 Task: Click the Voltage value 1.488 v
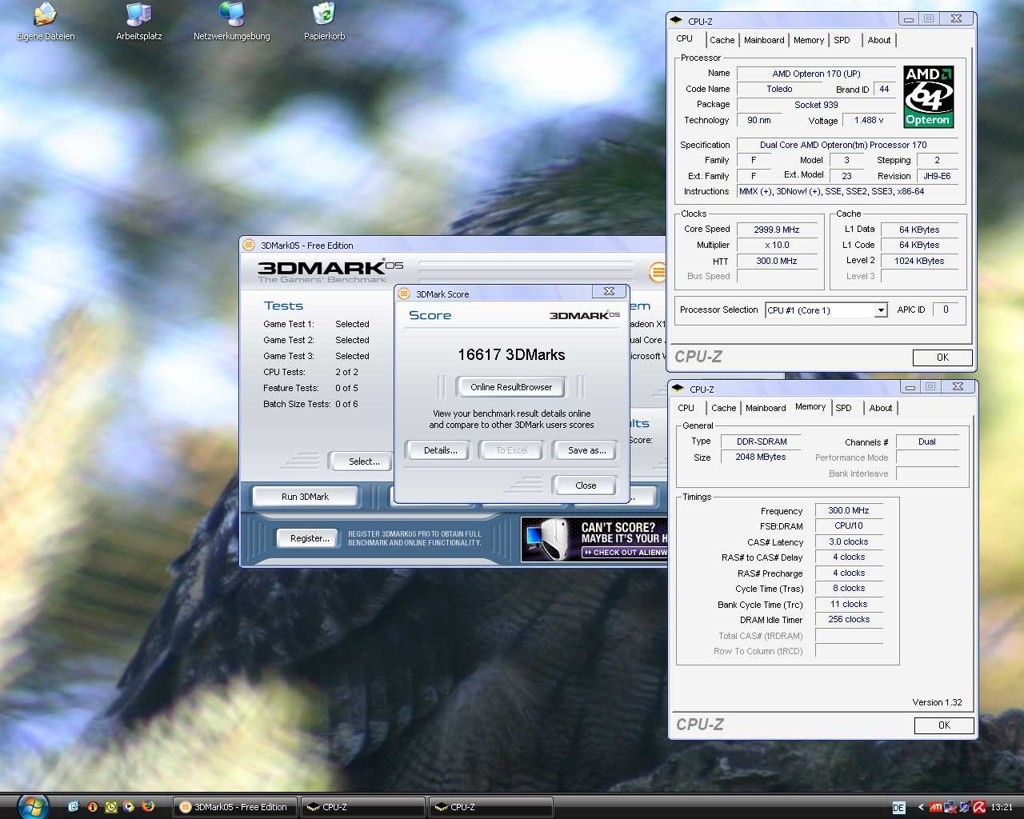(x=869, y=120)
